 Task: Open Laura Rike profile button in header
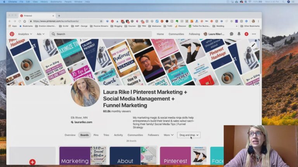click(x=214, y=34)
